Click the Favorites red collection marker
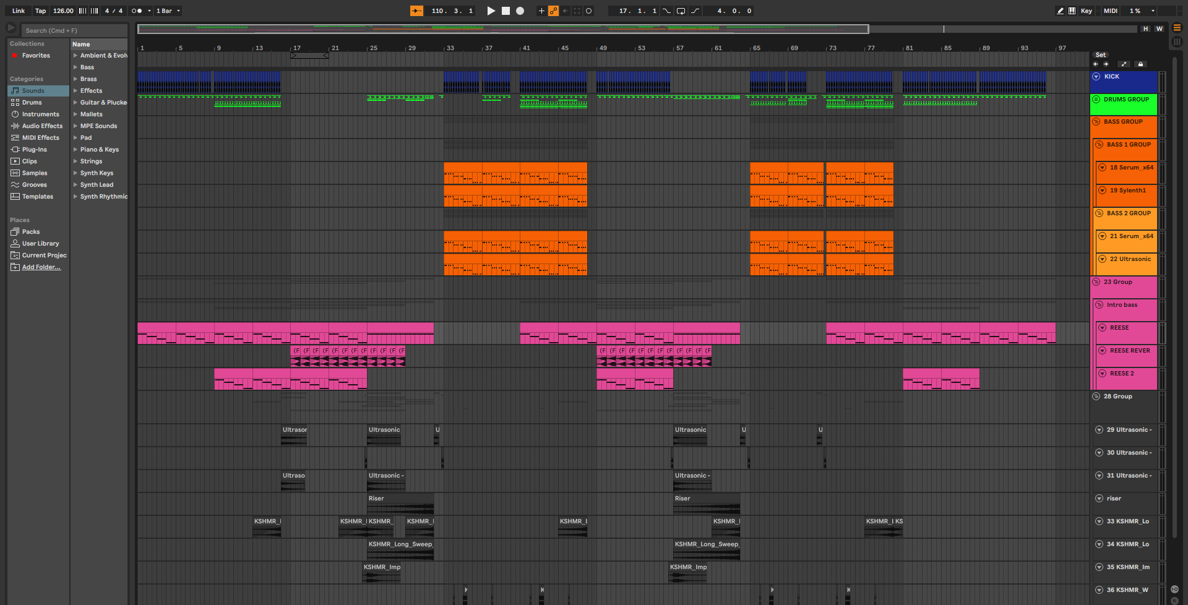The width and height of the screenshot is (1188, 605). click(x=14, y=56)
